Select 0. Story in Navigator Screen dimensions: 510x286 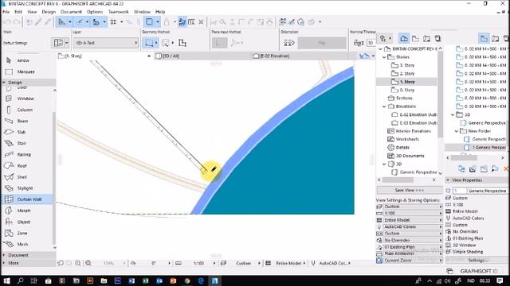point(407,90)
